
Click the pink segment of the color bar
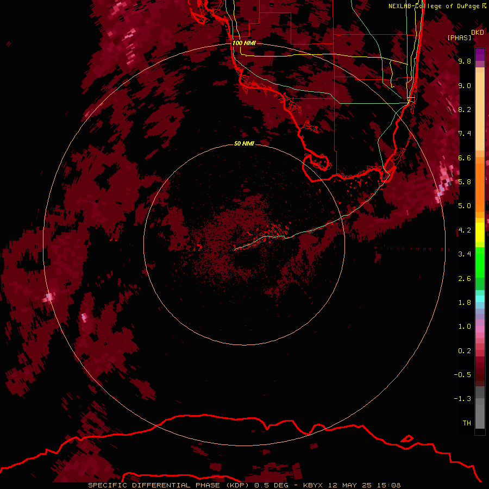tap(480, 329)
